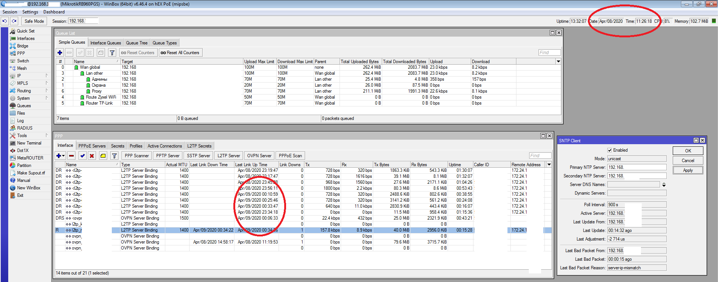The image size is (718, 282).
Task: Switch to Secrets tab in PPP
Action: [x=117, y=146]
